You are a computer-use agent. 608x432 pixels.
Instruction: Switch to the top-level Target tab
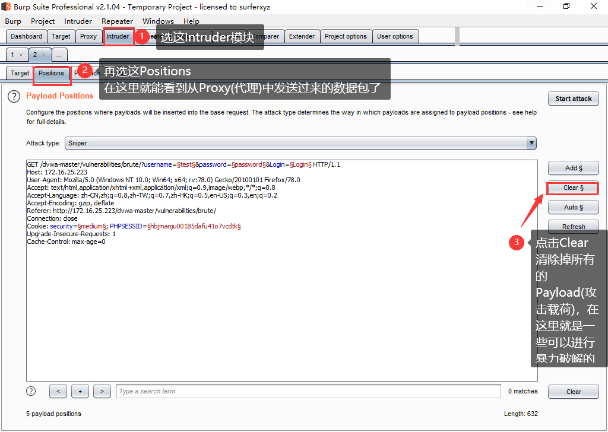pyautogui.click(x=61, y=36)
